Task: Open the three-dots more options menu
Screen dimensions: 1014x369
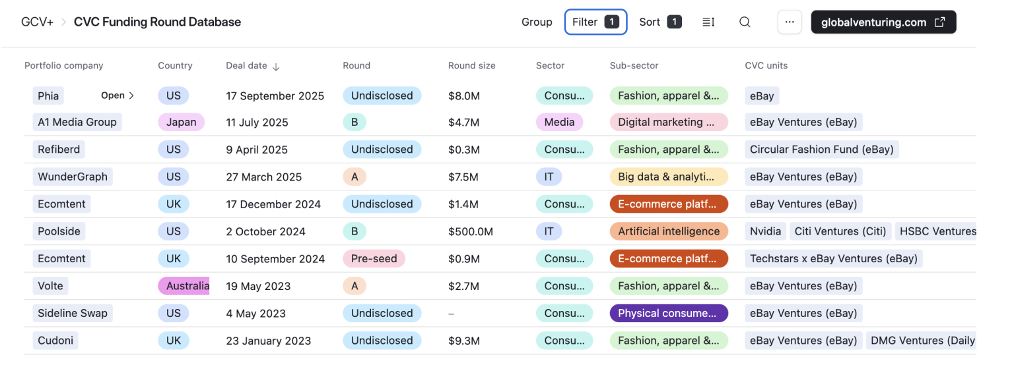Action: pos(789,22)
